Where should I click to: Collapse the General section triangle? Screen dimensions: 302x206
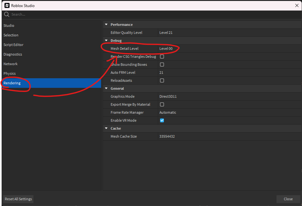(106, 88)
